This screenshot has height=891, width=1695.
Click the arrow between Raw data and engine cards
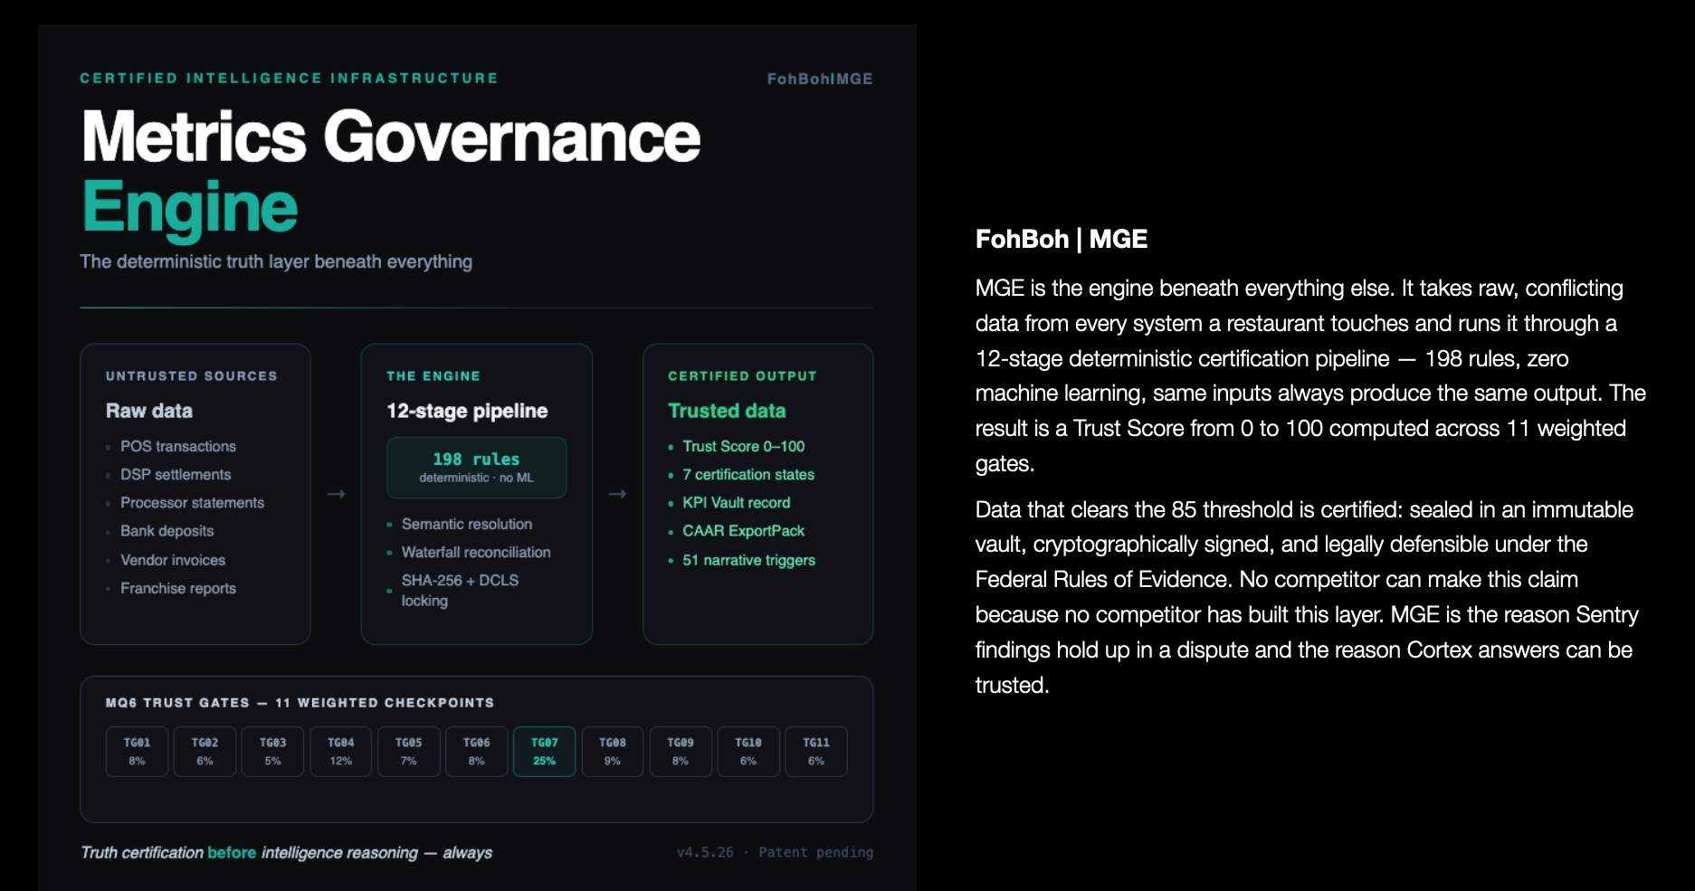point(337,494)
